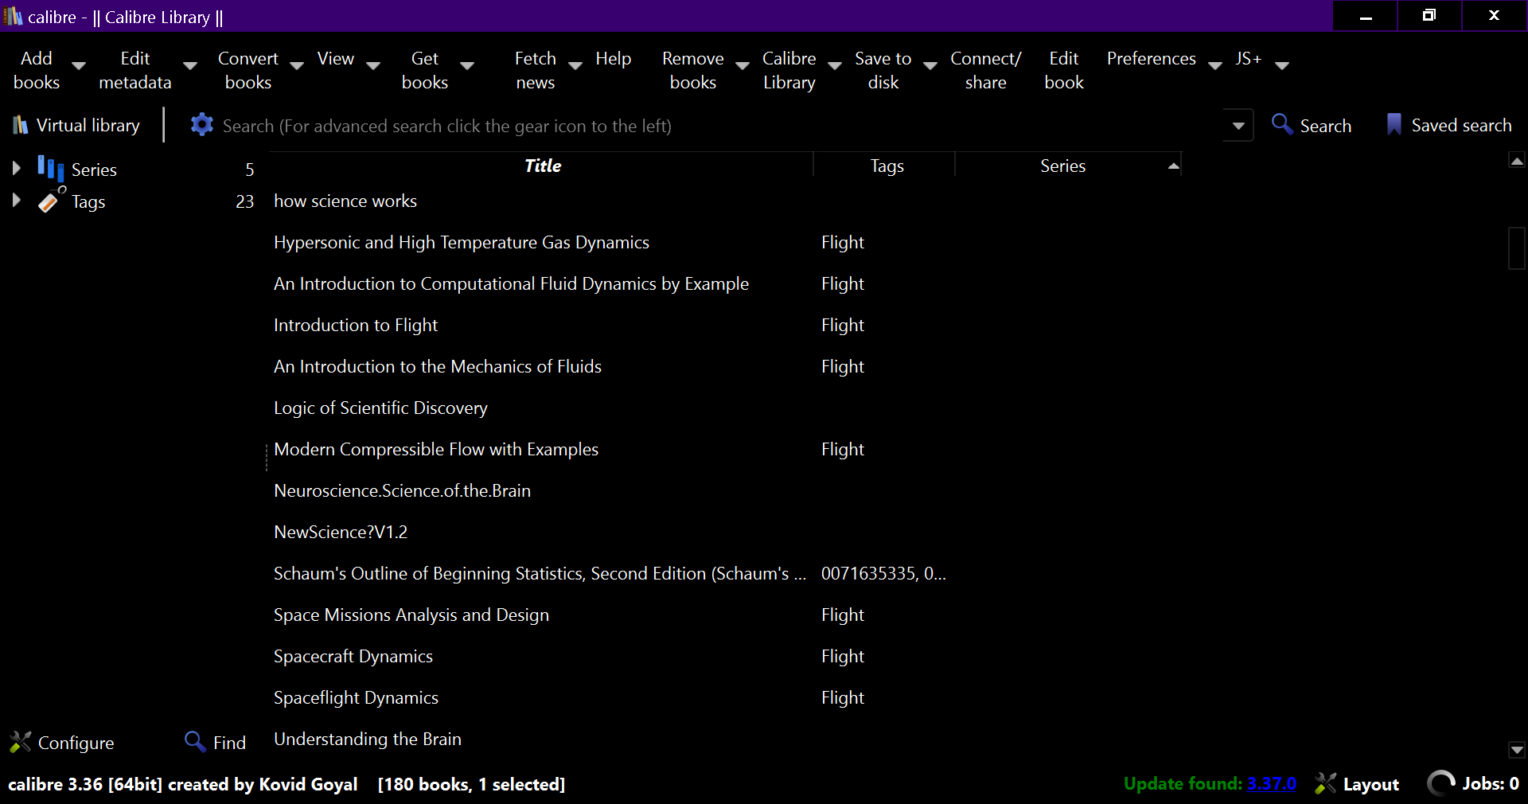Open the Fetch news dropdown arrow
Image resolution: width=1528 pixels, height=804 pixels.
575,66
